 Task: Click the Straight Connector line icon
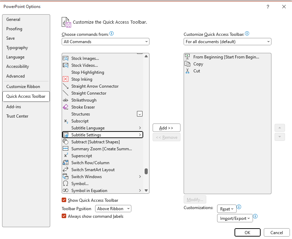pos(66,93)
